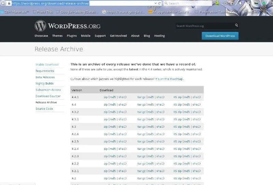Open the downloads arrow icon
The height and width of the screenshot is (185, 273).
[240, 3]
